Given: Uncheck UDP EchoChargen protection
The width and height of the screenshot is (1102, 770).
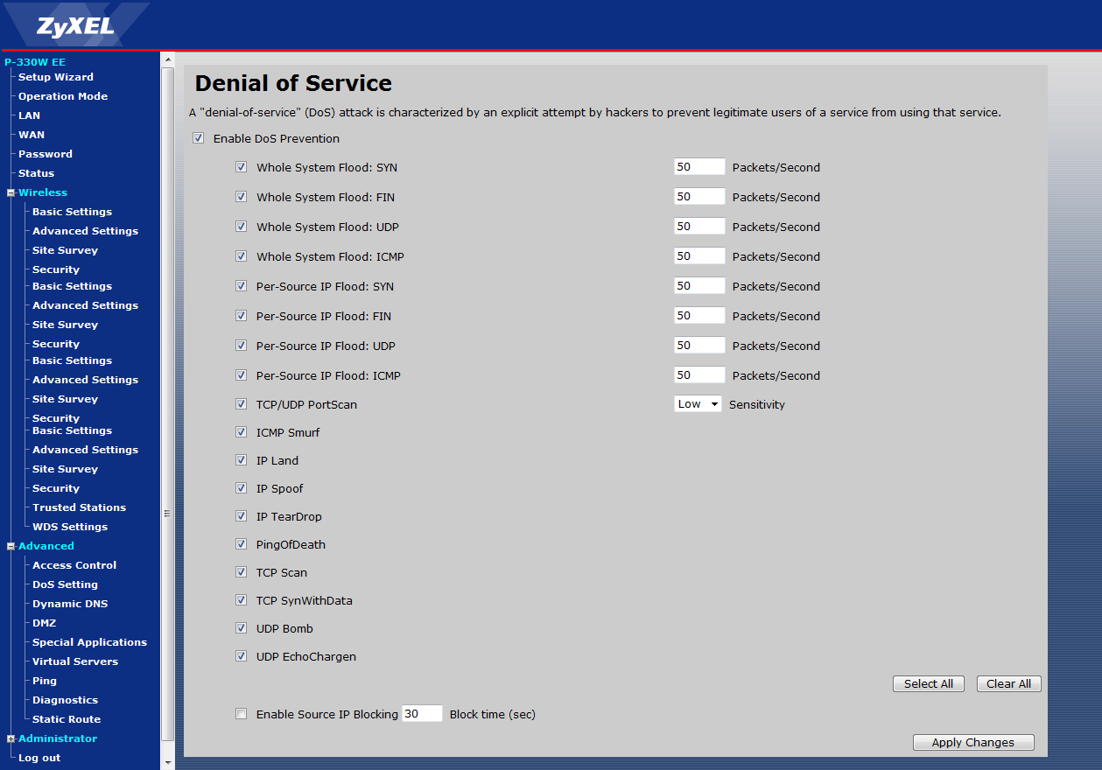Looking at the screenshot, I should point(242,656).
